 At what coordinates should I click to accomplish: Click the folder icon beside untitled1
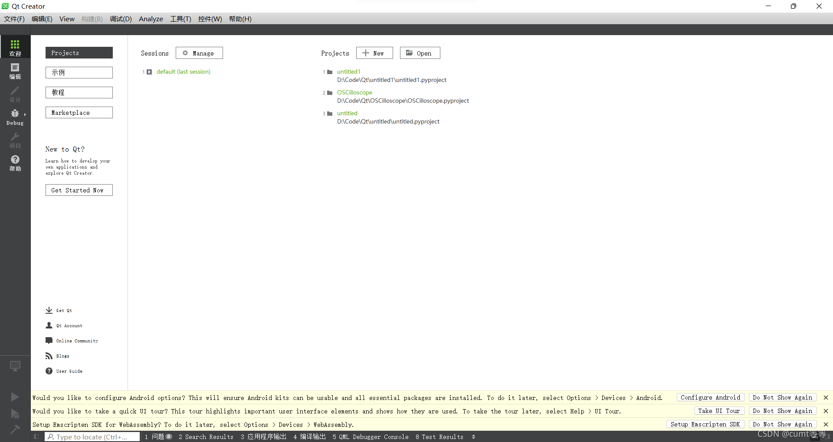[x=330, y=72]
